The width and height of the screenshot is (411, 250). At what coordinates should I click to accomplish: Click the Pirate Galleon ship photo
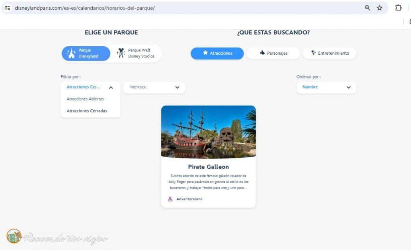coord(208,132)
